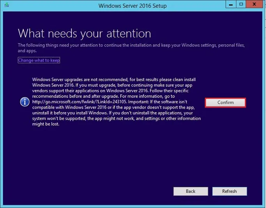Click the 'Windows Server 2016 Setup' title bar text
The image size is (266, 208).
(x=132, y=6)
